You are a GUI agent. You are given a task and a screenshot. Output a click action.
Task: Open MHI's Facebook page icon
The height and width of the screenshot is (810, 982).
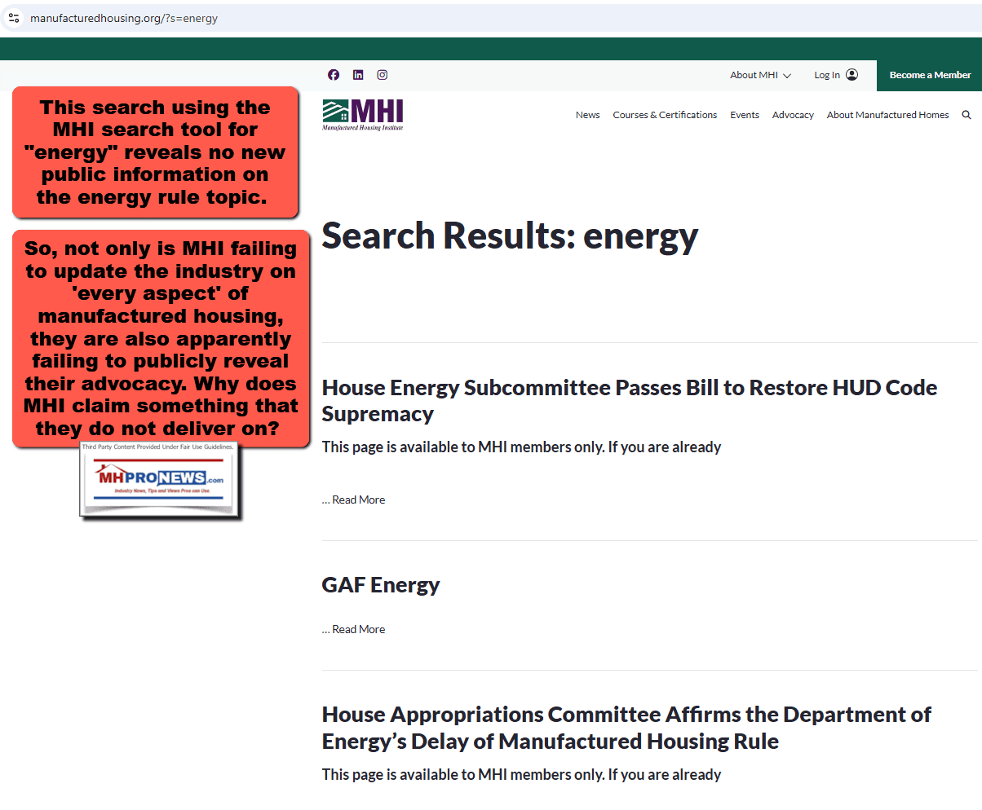tap(333, 74)
